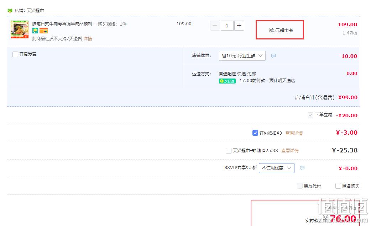
Task: Tick the 朋友代付 checkbox
Action: pos(299,186)
